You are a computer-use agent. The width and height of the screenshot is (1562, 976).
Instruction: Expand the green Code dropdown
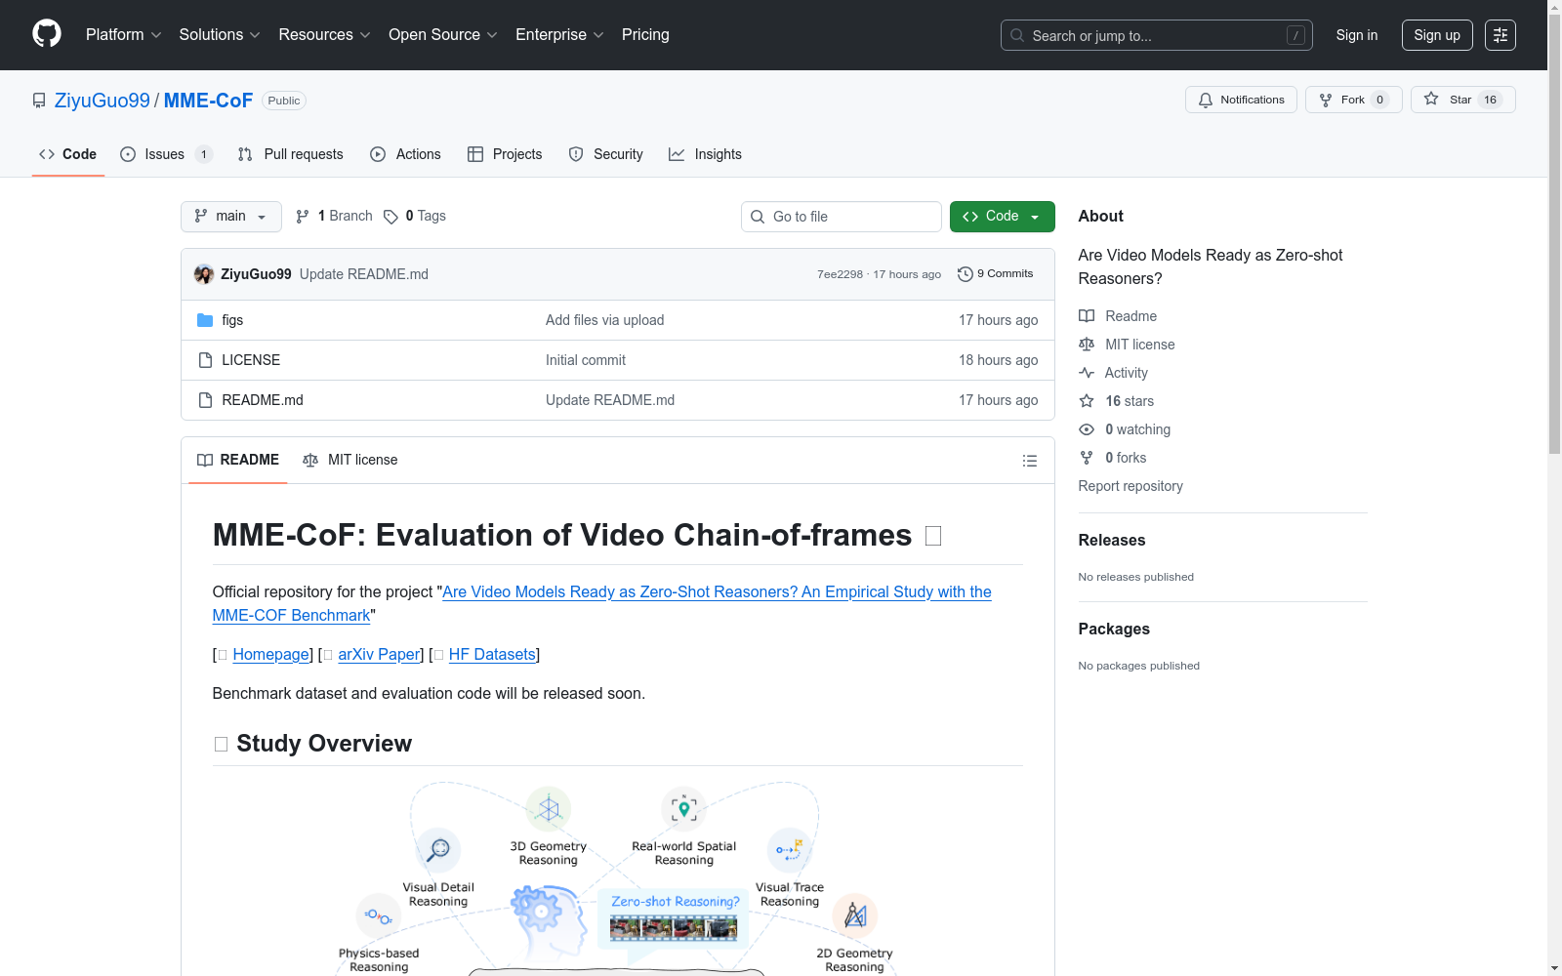click(1002, 217)
